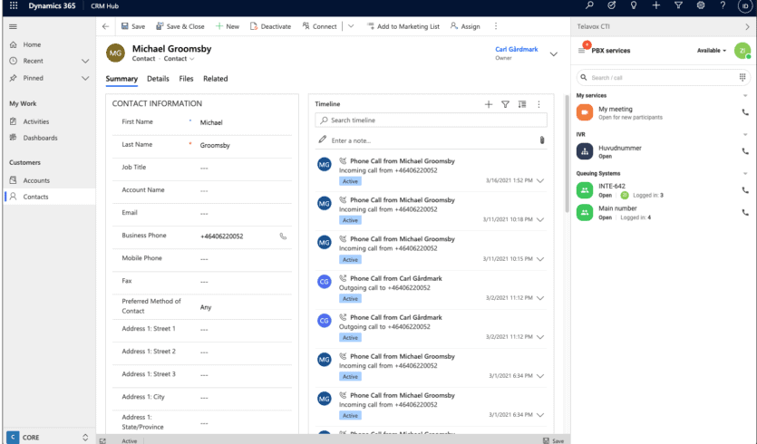Image resolution: width=757 pixels, height=444 pixels.
Task: Call My meeting with phone icon
Action: coord(745,112)
